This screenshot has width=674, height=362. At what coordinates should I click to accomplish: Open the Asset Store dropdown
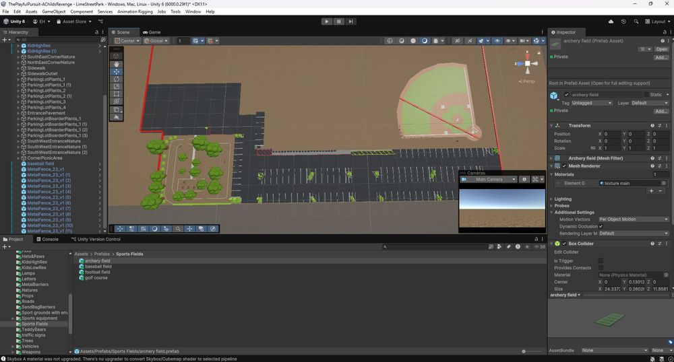(74, 22)
